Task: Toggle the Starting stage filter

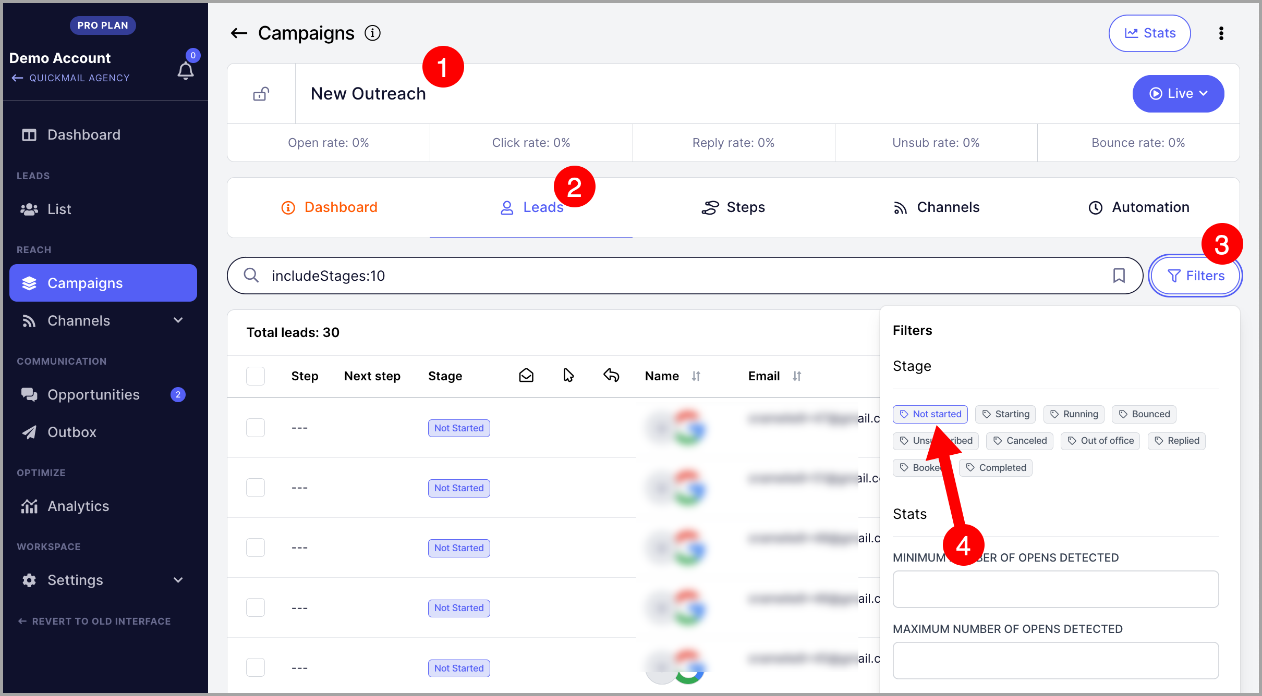Action: 1005,414
